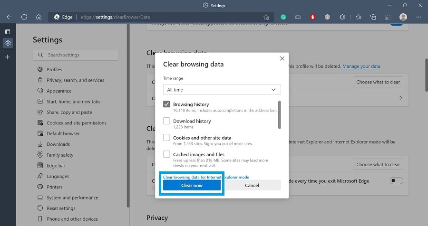
Task: Open Cookies and site permissions section
Action: [x=77, y=123]
